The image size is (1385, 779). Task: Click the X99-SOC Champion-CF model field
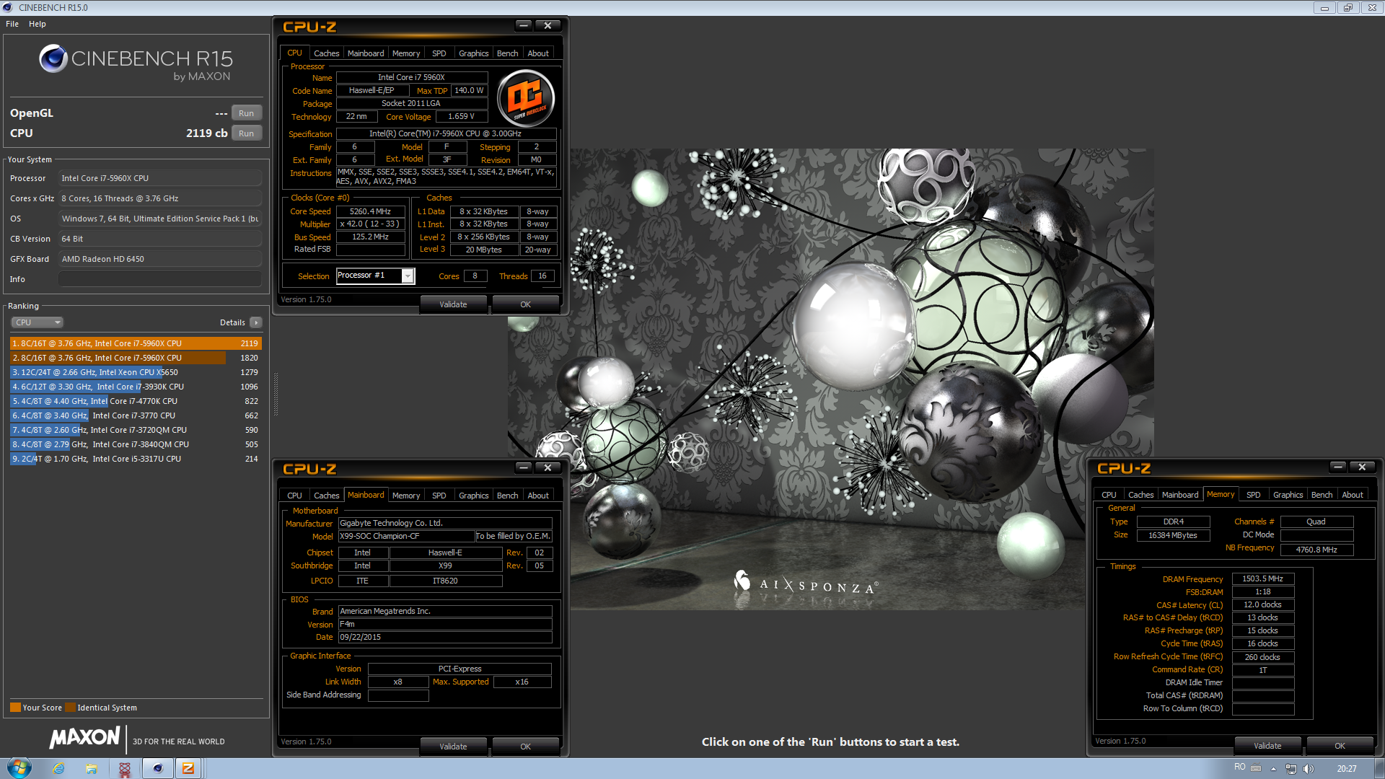click(406, 536)
